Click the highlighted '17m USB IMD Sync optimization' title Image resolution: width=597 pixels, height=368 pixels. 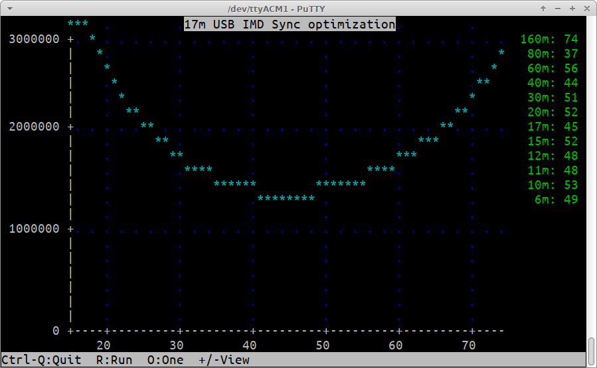point(290,25)
